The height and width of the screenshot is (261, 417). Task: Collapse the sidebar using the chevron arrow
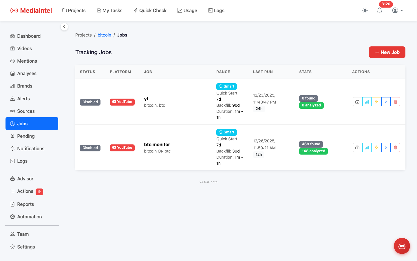tap(64, 26)
